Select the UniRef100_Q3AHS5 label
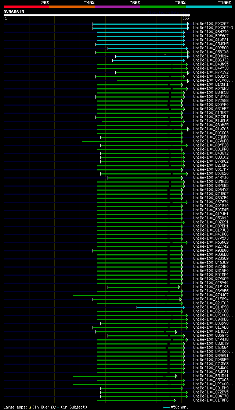Viewport: 235px width, 410px height. click(211, 125)
